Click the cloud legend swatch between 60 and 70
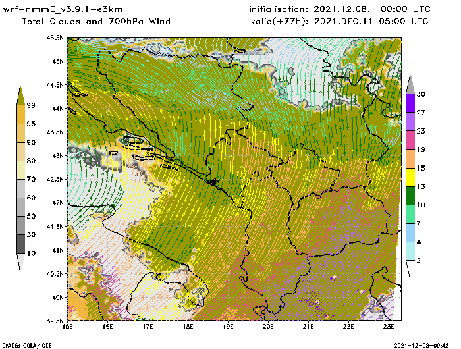The width and height of the screenshot is (461, 349). coord(21,188)
